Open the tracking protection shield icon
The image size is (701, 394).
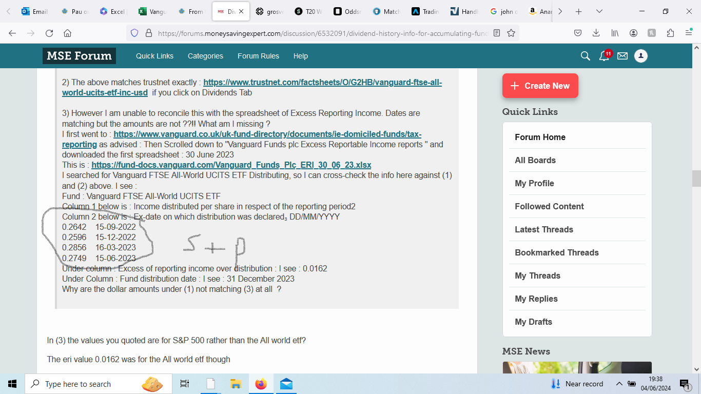coord(134,33)
